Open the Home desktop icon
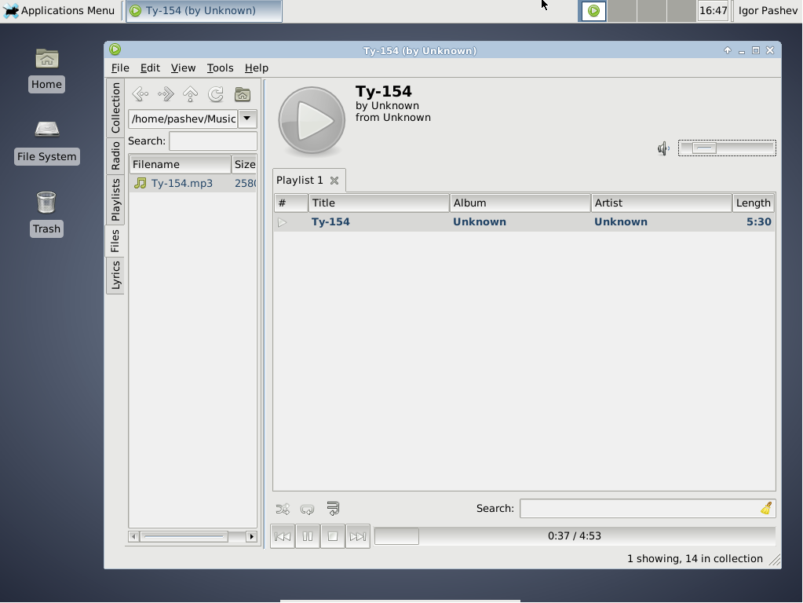Viewport: 803px width, 603px height. click(x=46, y=70)
